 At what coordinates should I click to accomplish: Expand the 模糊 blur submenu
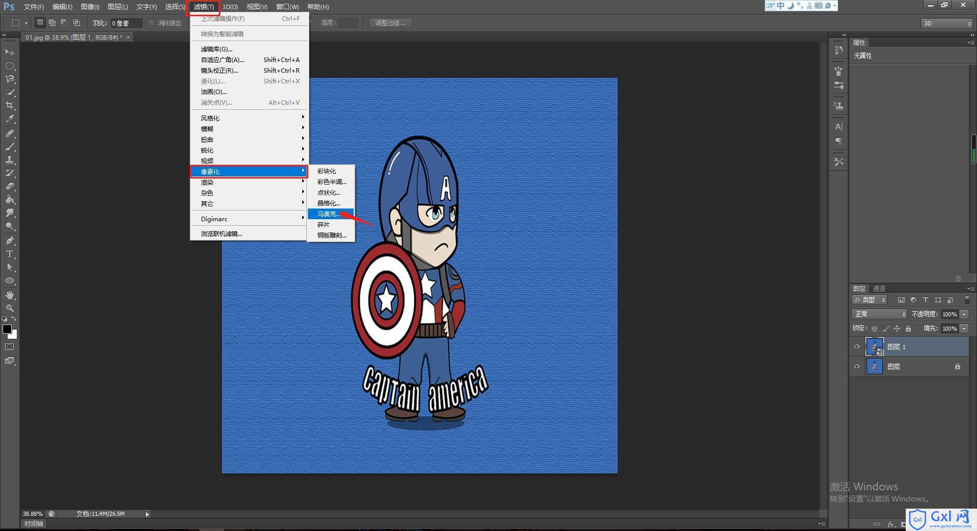pos(249,129)
